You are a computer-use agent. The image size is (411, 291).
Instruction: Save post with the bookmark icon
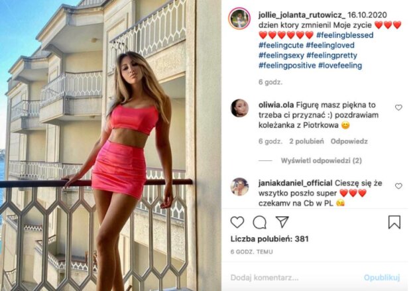pos(394,222)
